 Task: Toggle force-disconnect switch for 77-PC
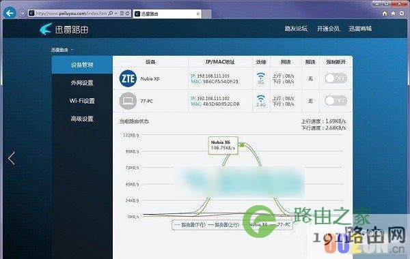tap(336, 101)
